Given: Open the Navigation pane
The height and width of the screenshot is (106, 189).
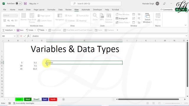Looking at the screenshot, I should (60, 17).
